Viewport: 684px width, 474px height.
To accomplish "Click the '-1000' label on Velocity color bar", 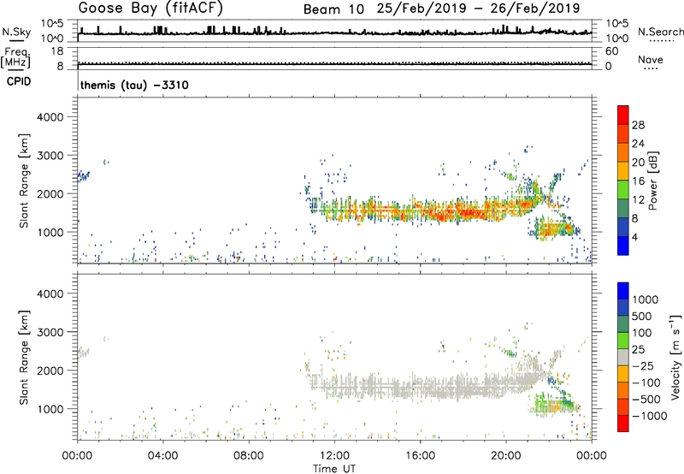I will pyautogui.click(x=650, y=416).
